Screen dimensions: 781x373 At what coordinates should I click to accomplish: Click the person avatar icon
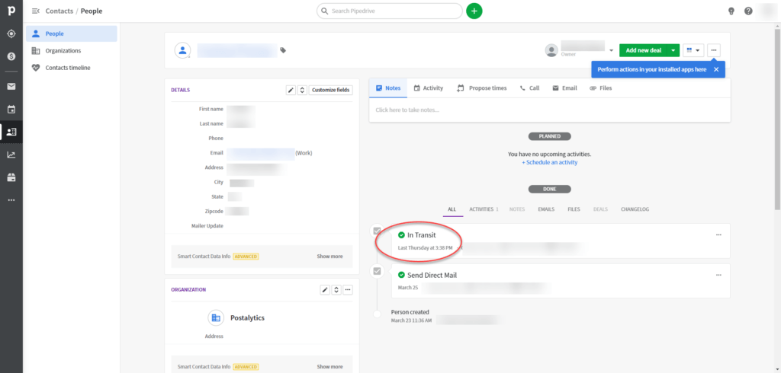[182, 50]
